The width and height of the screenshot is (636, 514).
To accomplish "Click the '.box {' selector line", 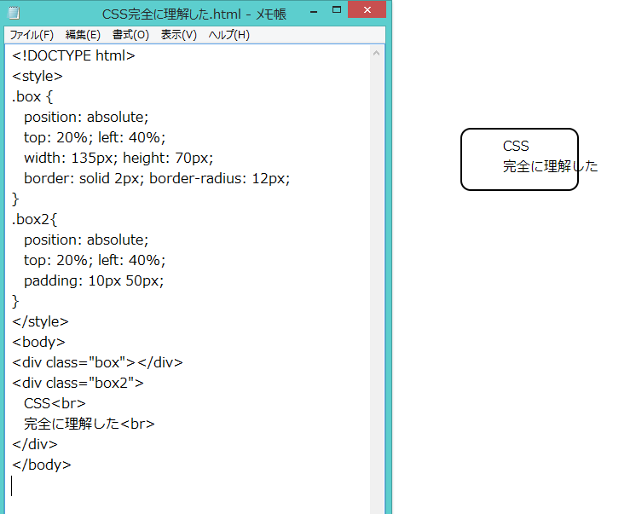I will pyautogui.click(x=32, y=96).
